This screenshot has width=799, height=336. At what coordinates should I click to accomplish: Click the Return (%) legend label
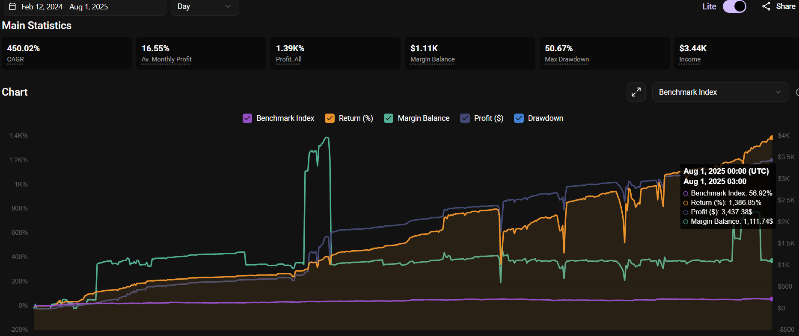[x=356, y=118]
